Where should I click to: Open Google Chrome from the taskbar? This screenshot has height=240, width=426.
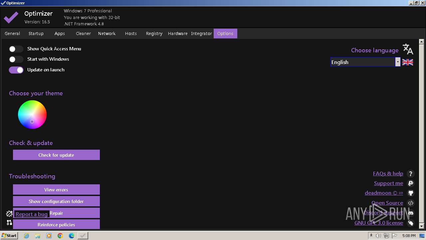click(60, 236)
